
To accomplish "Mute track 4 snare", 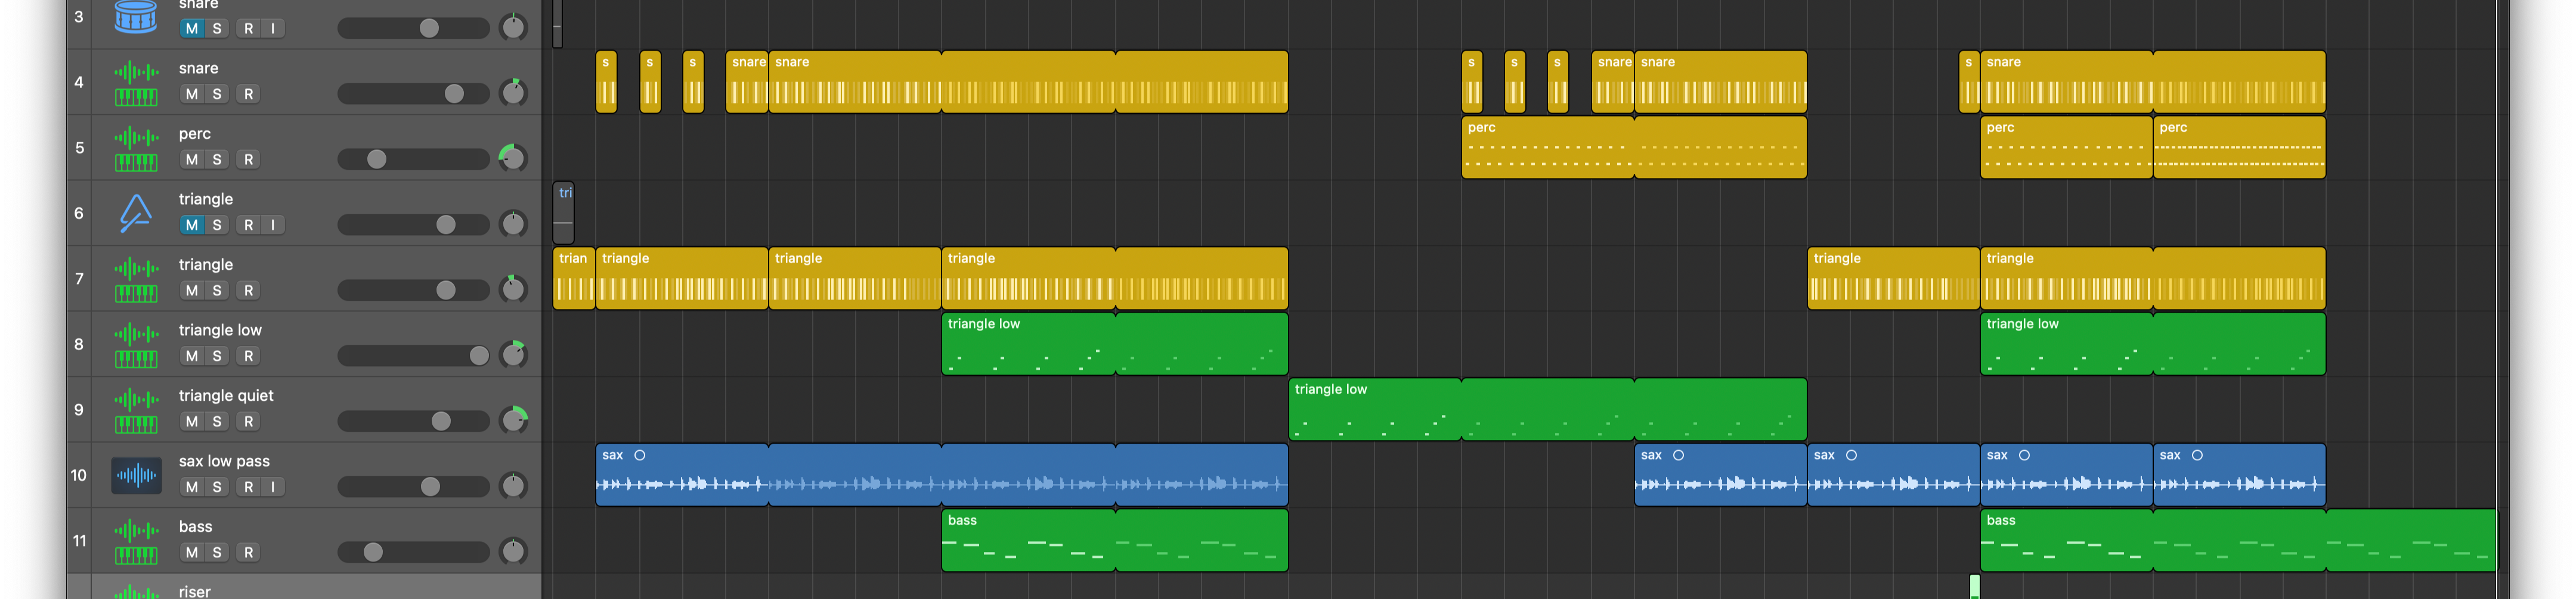I will tap(192, 94).
